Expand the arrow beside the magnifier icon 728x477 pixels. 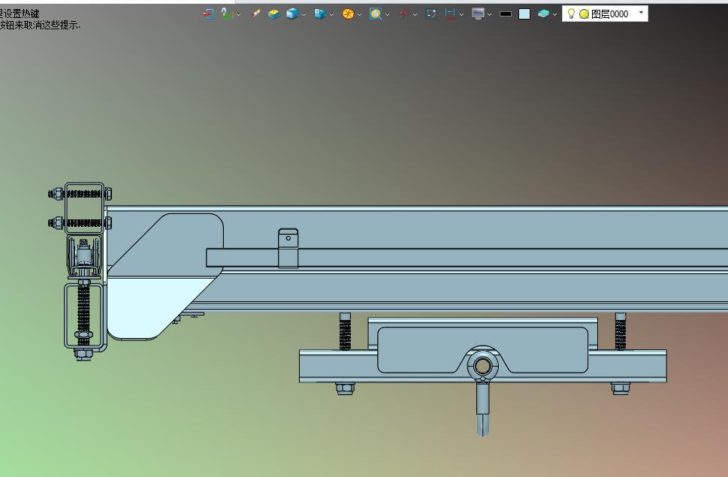pos(387,14)
